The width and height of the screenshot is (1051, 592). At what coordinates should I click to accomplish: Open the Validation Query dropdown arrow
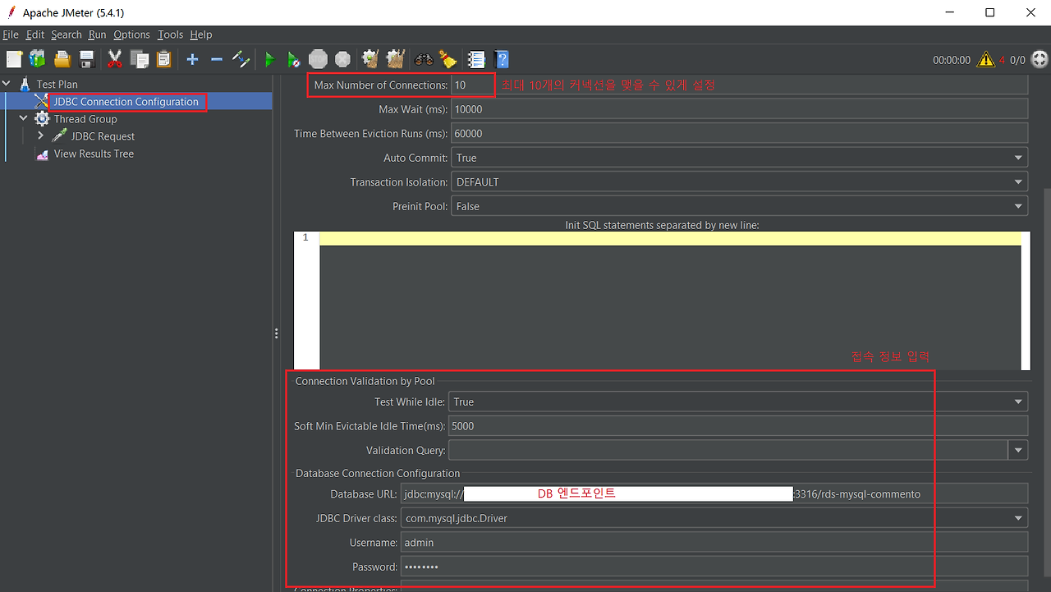1018,450
